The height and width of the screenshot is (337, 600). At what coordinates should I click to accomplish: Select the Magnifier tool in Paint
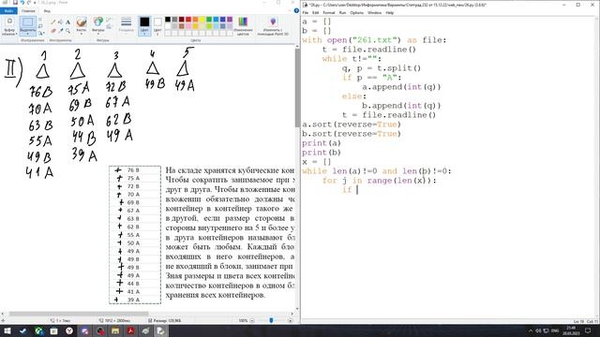click(x=67, y=30)
